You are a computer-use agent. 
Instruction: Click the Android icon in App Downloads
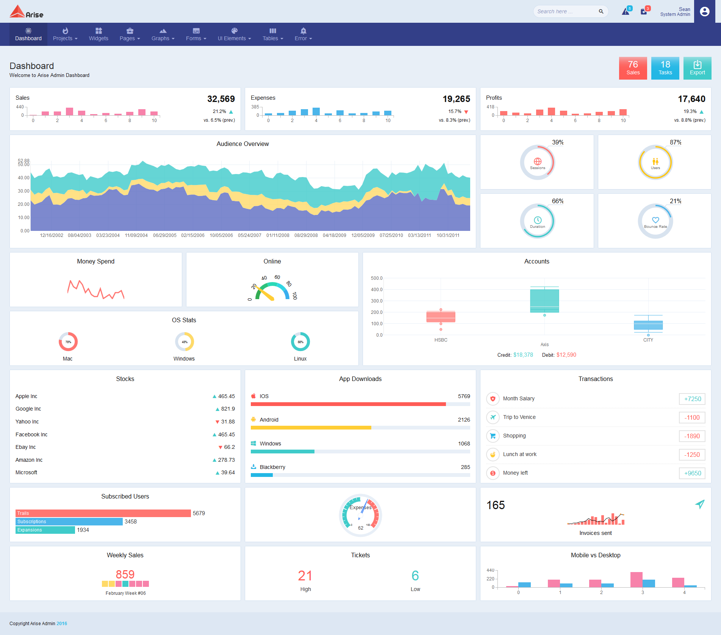[x=253, y=420]
